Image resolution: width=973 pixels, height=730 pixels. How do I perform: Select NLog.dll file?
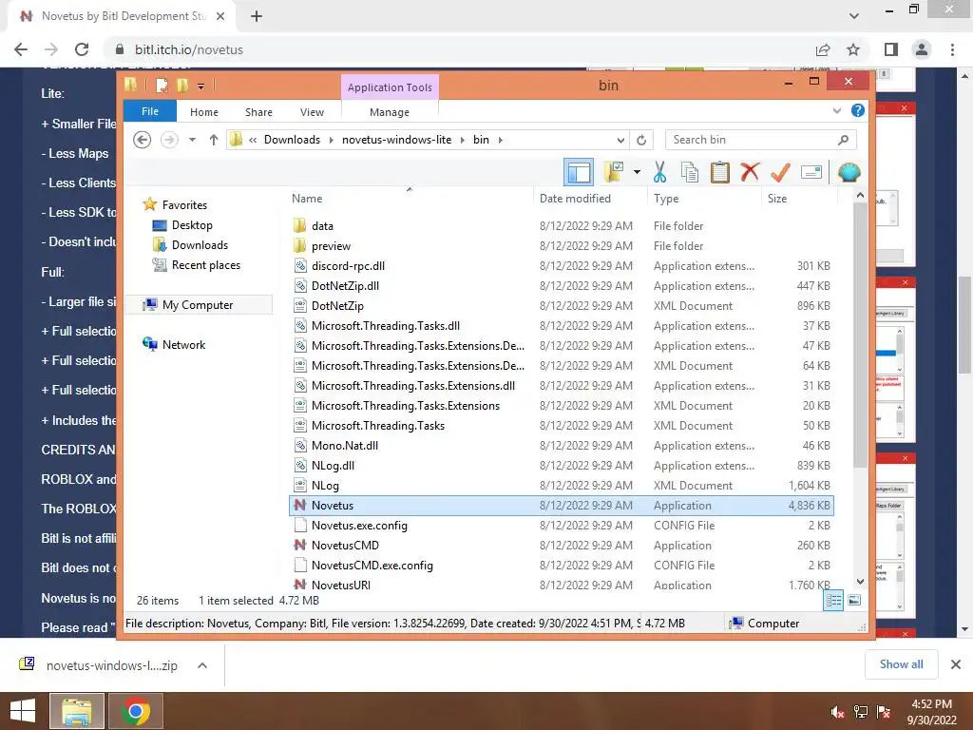(562, 465)
